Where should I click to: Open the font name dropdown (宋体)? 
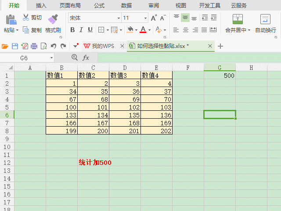[x=119, y=18]
